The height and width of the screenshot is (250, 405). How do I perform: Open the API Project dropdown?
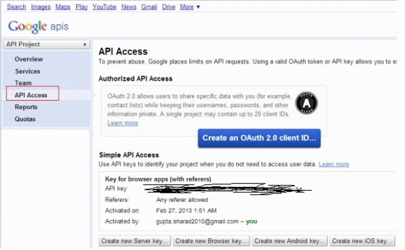point(47,44)
